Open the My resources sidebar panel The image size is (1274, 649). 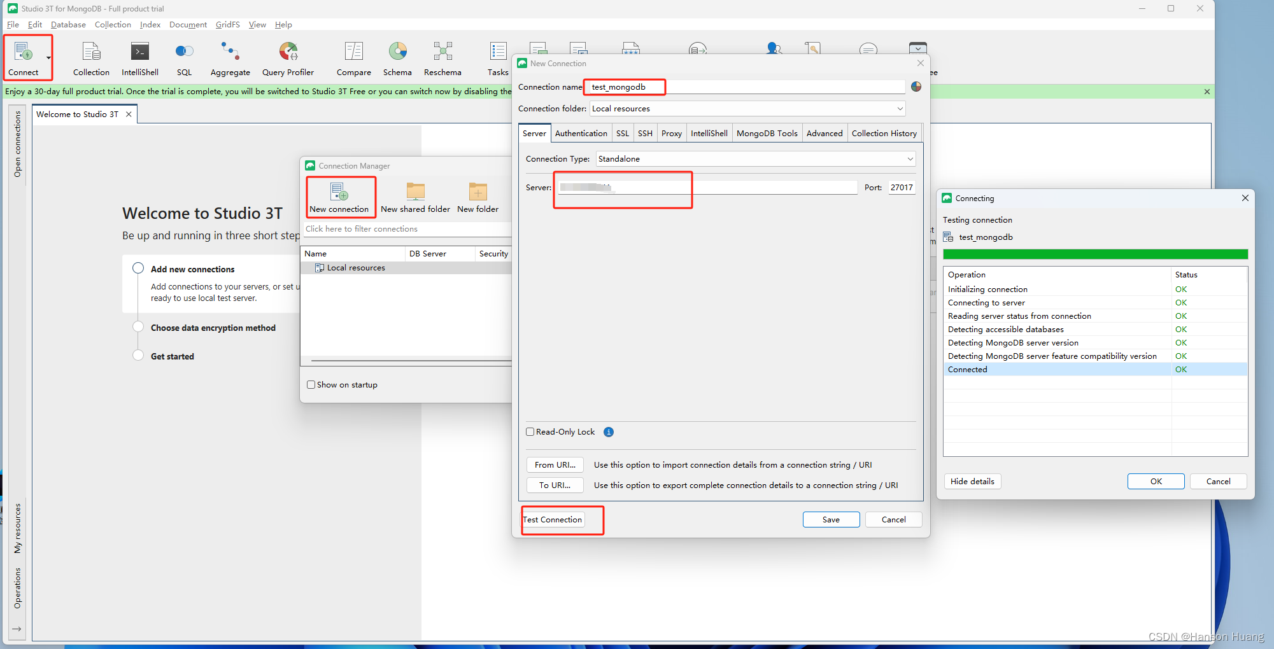pos(17,528)
